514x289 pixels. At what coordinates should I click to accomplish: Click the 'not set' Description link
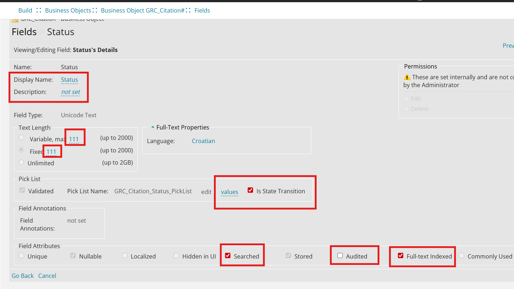(71, 92)
